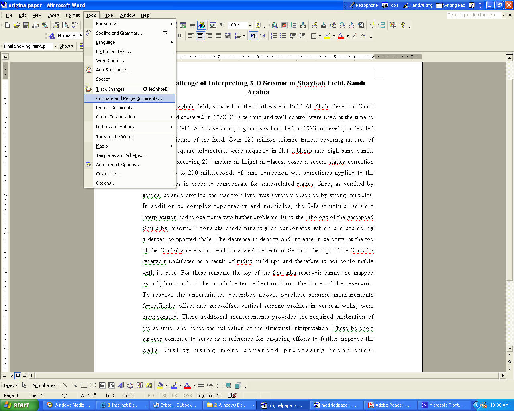The image size is (514, 411).
Task: Insert Clip Art from Drawing toolbar
Action: click(x=139, y=385)
